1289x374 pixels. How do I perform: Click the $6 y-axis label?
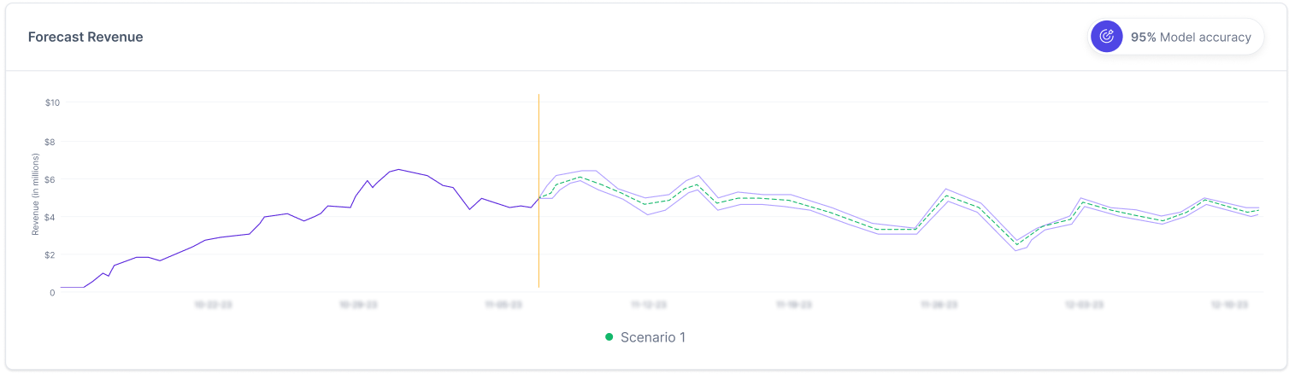pyautogui.click(x=52, y=179)
